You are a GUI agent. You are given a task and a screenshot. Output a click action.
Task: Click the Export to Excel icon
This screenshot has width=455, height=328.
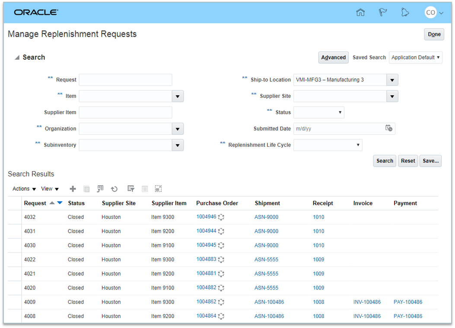(x=100, y=189)
